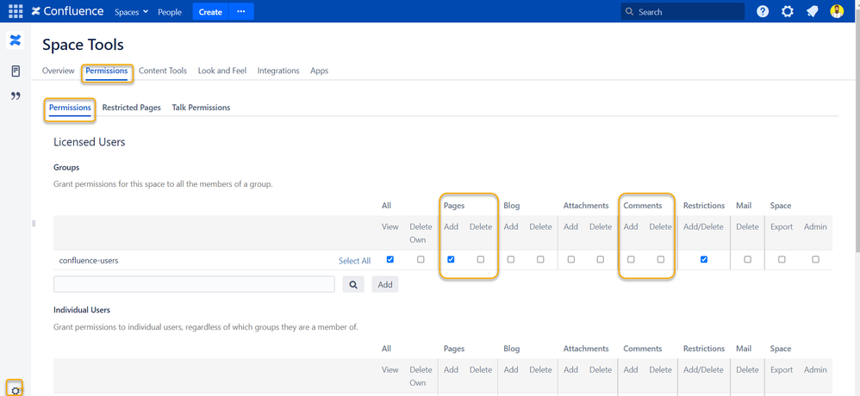Click the Create button

click(x=210, y=11)
